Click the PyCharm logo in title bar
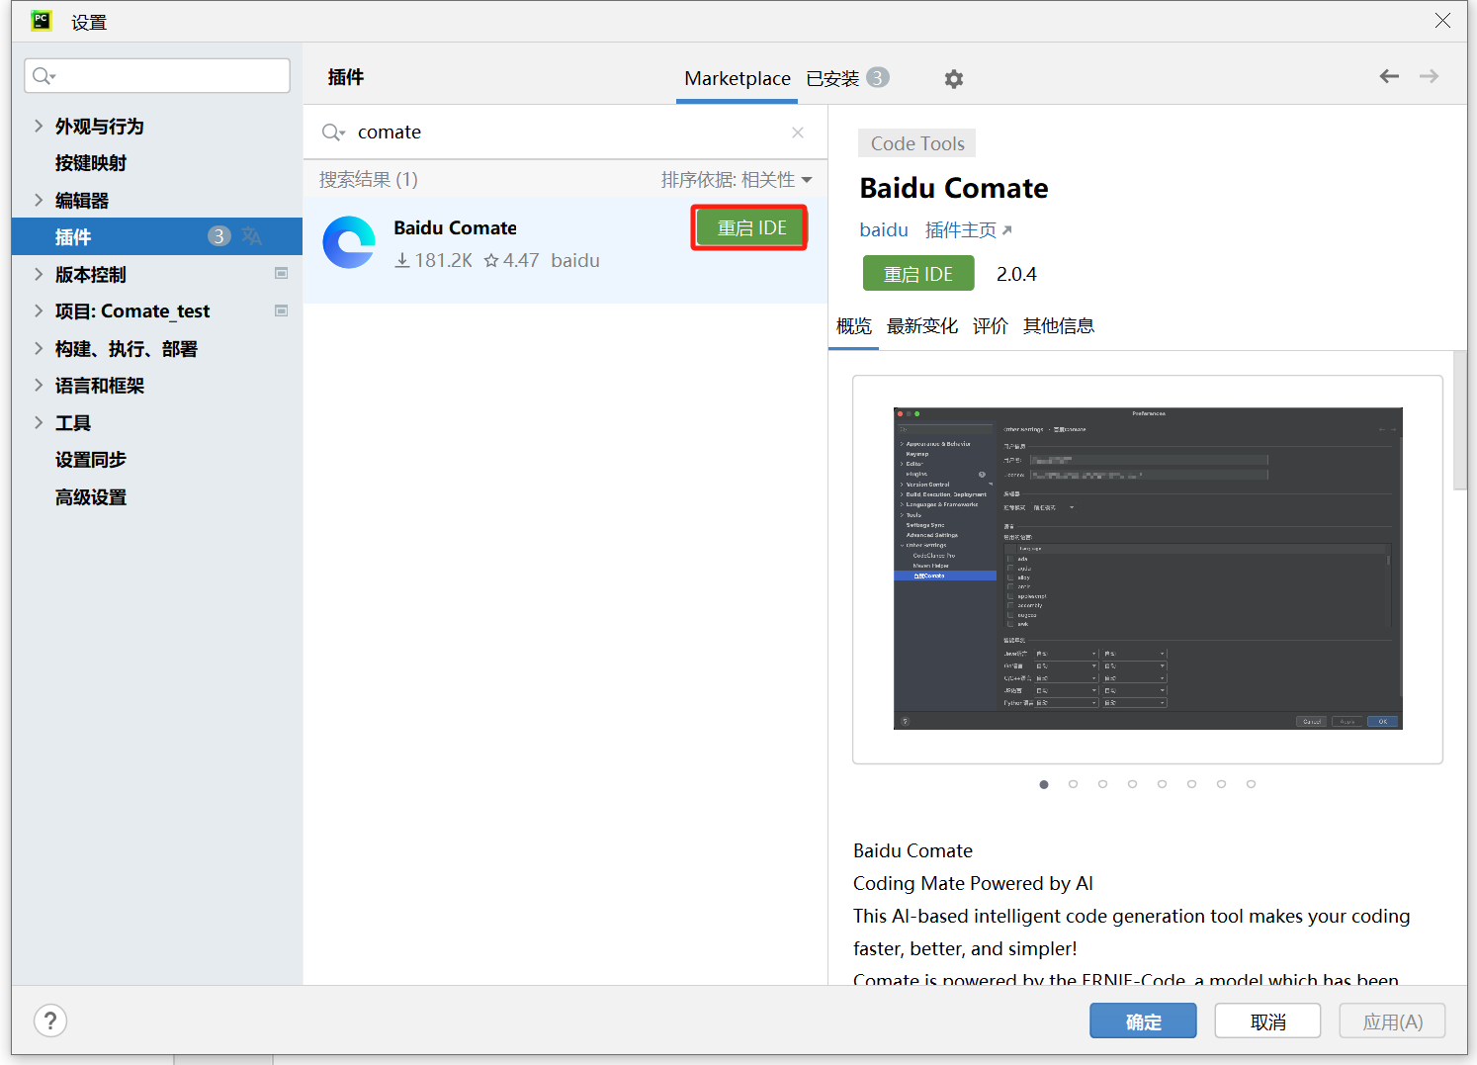1477x1065 pixels. [x=41, y=21]
